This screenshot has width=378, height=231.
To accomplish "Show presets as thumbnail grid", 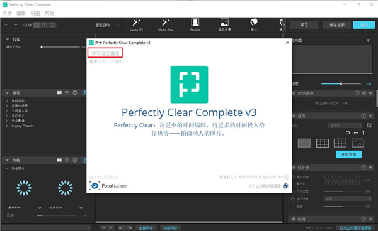I will coord(59,93).
